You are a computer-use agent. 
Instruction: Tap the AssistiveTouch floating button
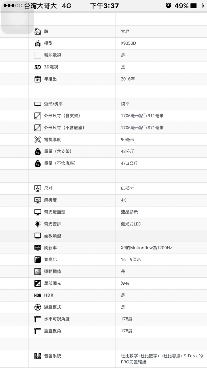(x=18, y=18)
